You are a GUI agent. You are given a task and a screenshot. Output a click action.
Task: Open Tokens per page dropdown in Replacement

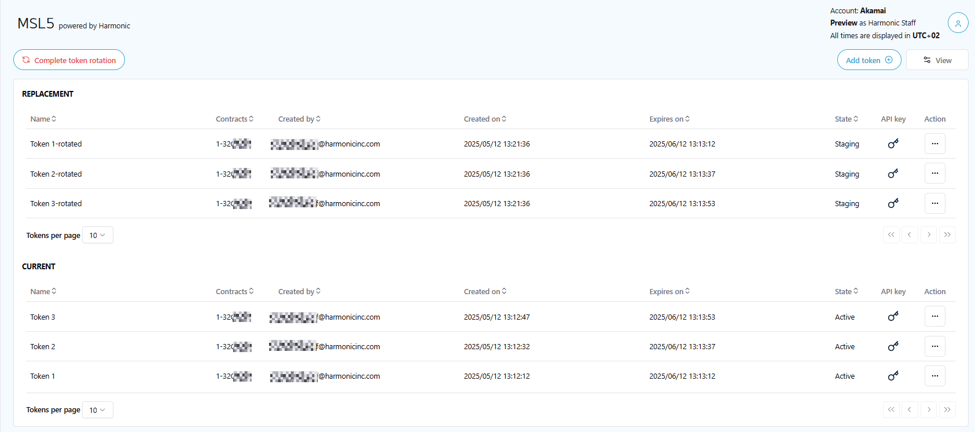click(97, 235)
